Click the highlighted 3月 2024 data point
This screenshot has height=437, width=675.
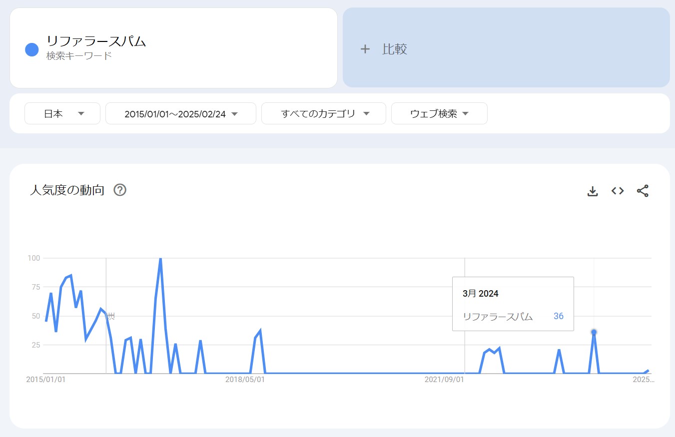(x=594, y=332)
